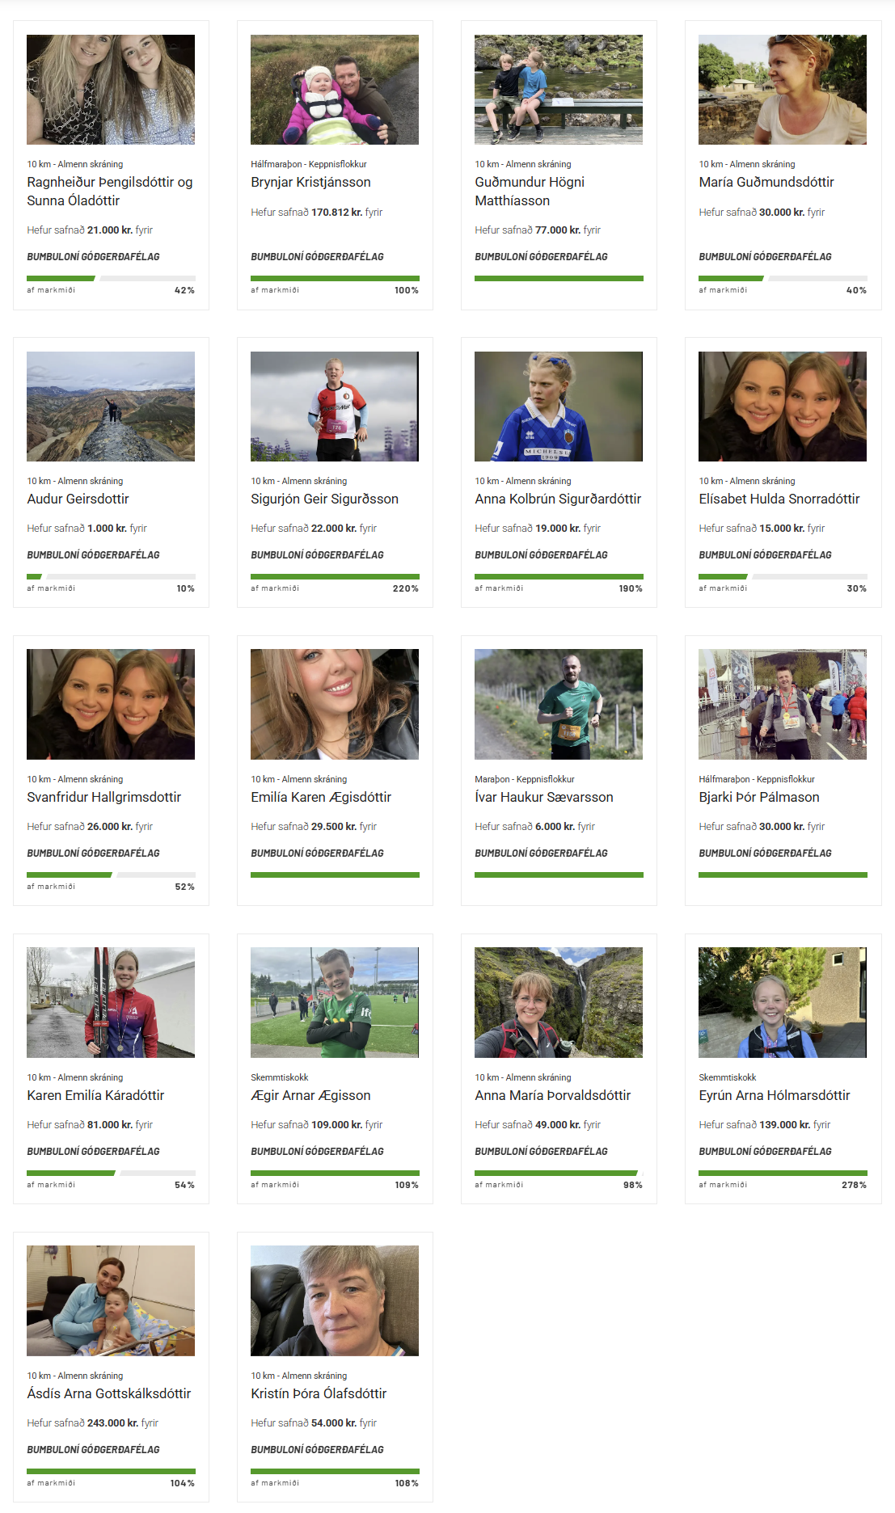The image size is (895, 1513).
Task: Open Sigurjón Geir Sigurðsson's name link
Action: (324, 499)
